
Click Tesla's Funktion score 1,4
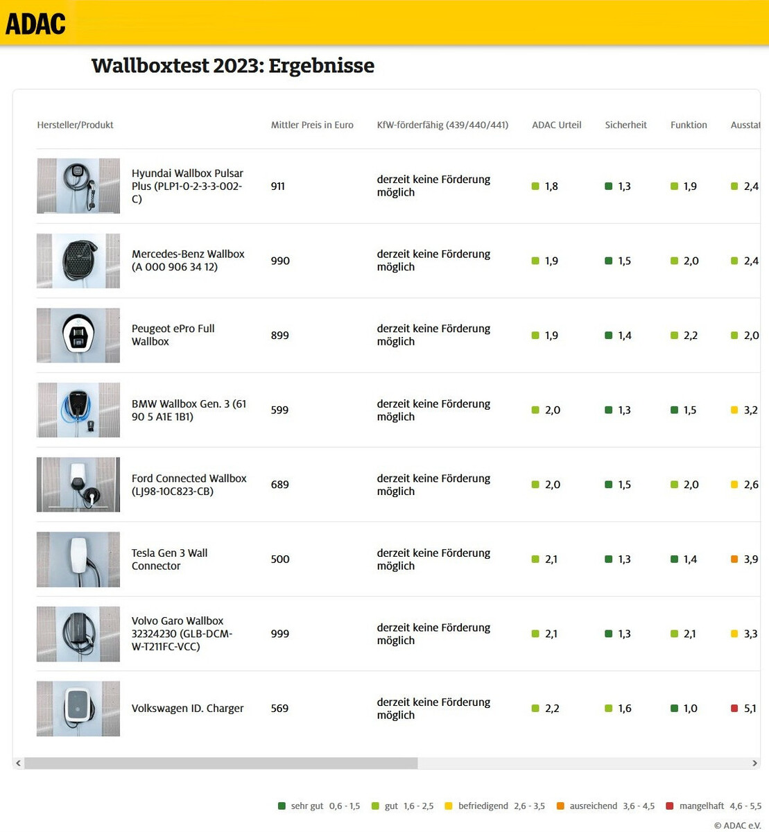tap(690, 559)
